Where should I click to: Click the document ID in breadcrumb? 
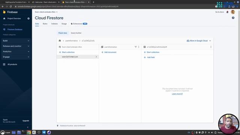pos(88,41)
